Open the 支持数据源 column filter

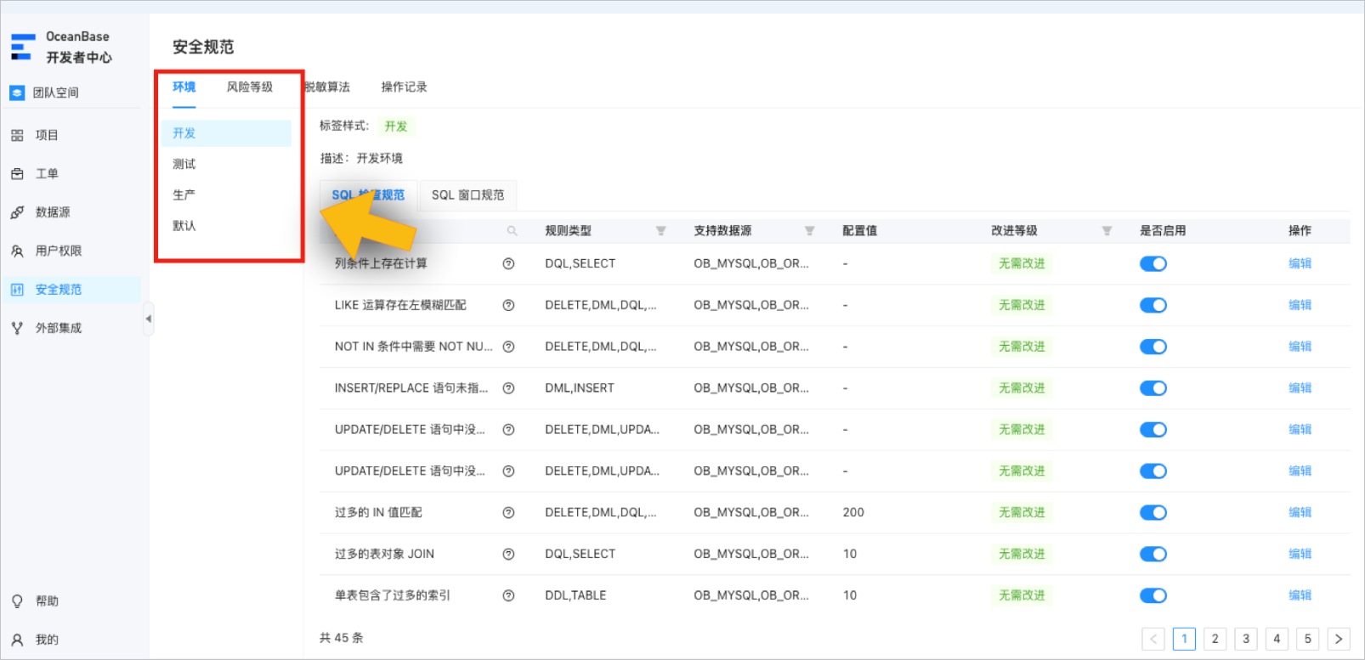coord(809,231)
